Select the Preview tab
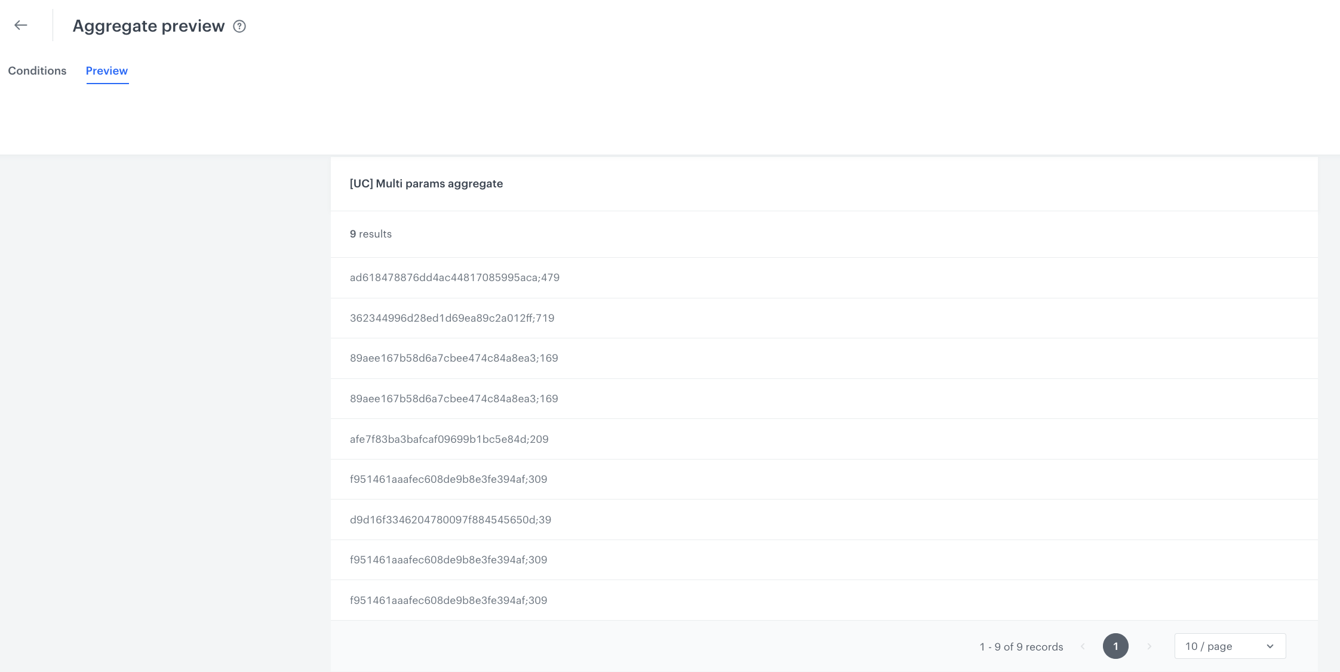 click(x=107, y=71)
